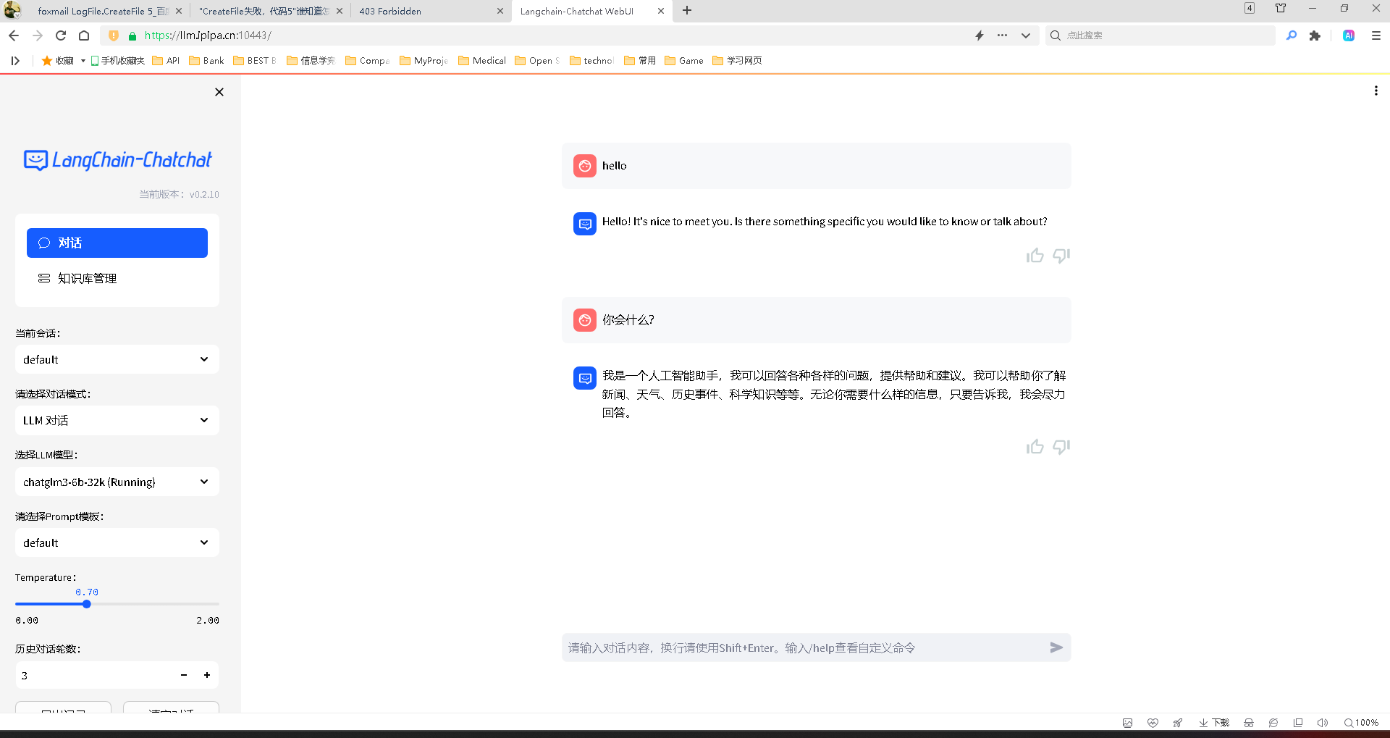Viewport: 1390px width, 738px height.
Task: Open a new browser tab
Action: [x=687, y=10]
